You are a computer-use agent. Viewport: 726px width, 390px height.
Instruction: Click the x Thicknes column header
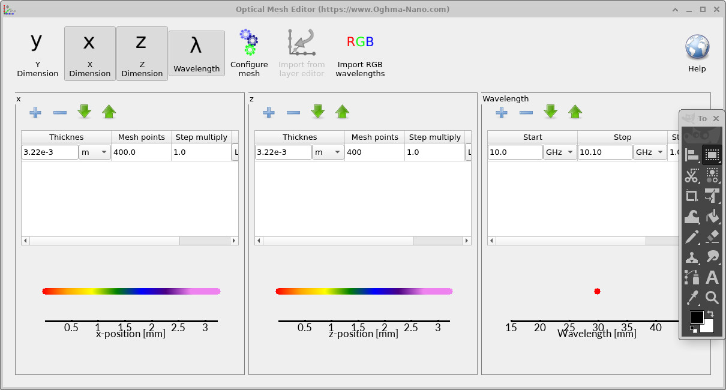tap(67, 137)
